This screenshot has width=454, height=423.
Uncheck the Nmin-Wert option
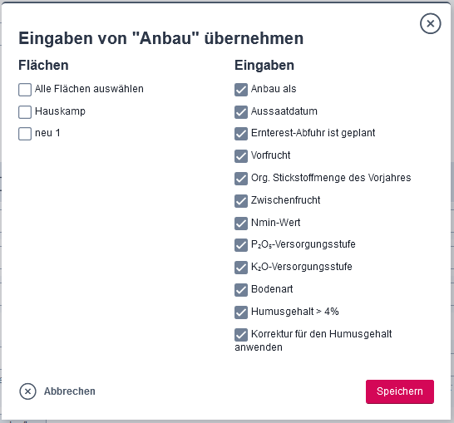tap(241, 224)
